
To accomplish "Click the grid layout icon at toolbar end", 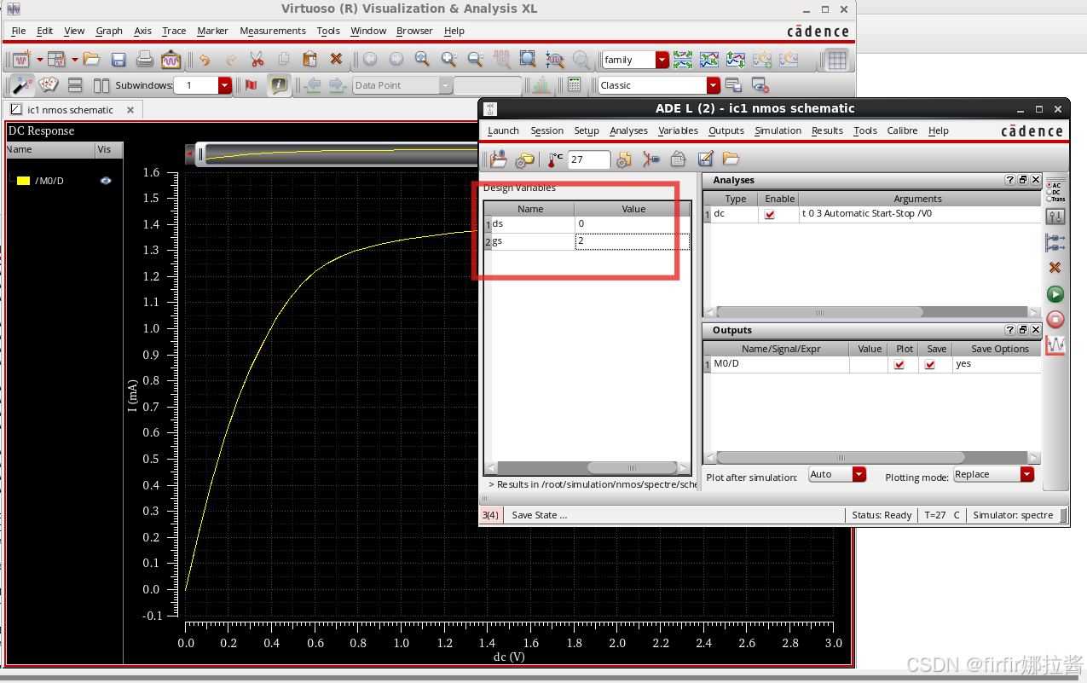I will pos(837,60).
